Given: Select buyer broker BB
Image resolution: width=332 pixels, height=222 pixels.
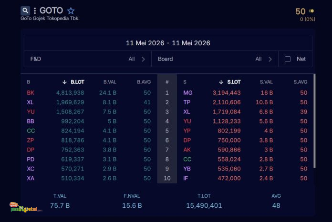Looking at the screenshot, I should pos(31,121).
